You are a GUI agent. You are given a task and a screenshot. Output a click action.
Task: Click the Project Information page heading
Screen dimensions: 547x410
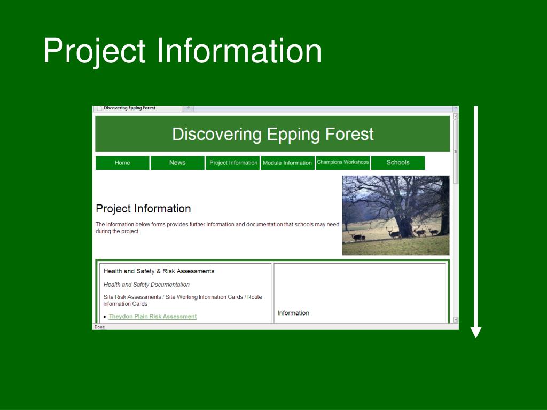click(143, 209)
